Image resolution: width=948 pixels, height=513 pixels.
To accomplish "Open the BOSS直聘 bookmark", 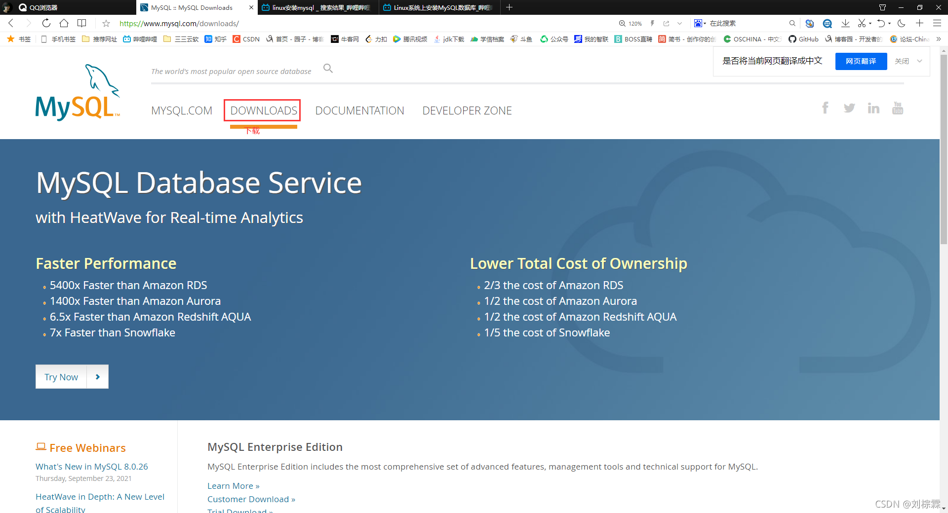I will click(x=633, y=39).
